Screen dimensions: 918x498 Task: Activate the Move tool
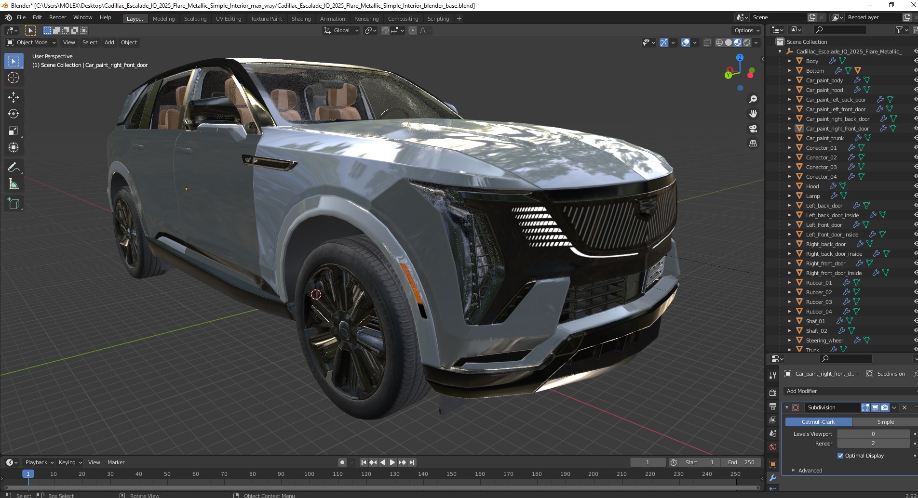click(x=13, y=97)
